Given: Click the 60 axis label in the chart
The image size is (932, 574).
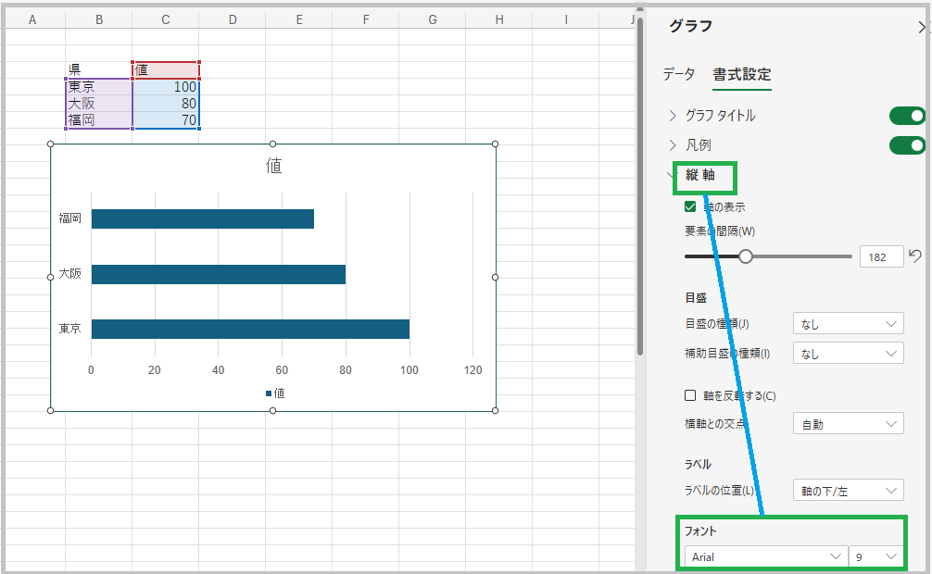Looking at the screenshot, I should [282, 370].
